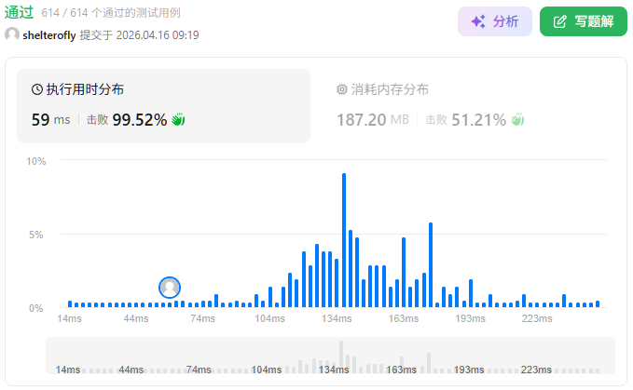Click the tallest chart bar near 134ms
This screenshot has height=390, width=633.
click(x=344, y=240)
